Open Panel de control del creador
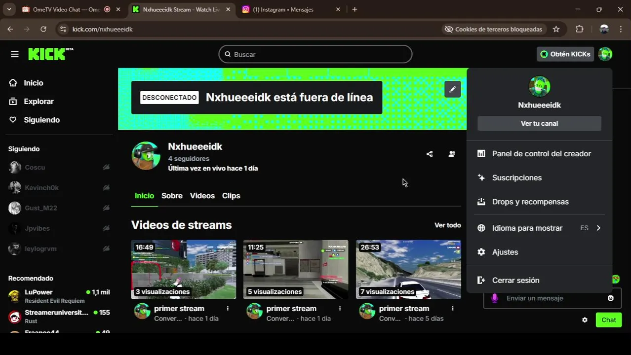Image resolution: width=631 pixels, height=355 pixels. pyautogui.click(x=539, y=154)
